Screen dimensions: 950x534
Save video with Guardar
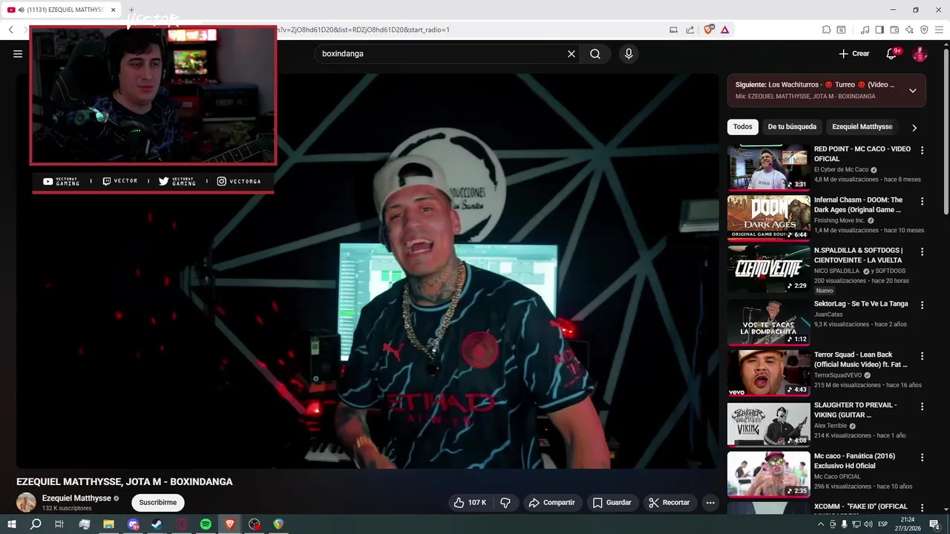[x=612, y=502]
